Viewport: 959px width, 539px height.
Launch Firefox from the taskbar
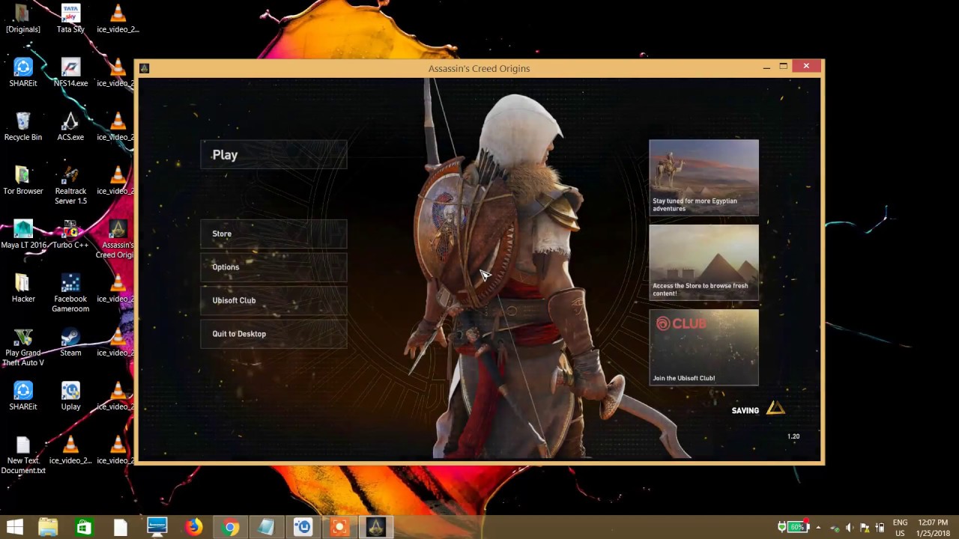coord(194,527)
